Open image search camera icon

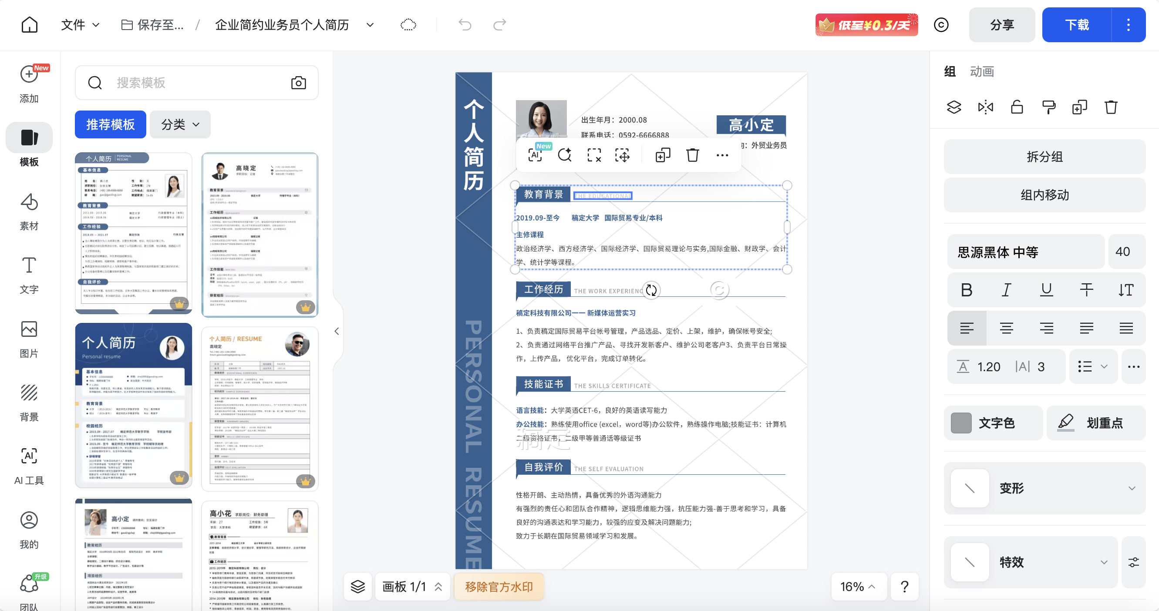[298, 83]
